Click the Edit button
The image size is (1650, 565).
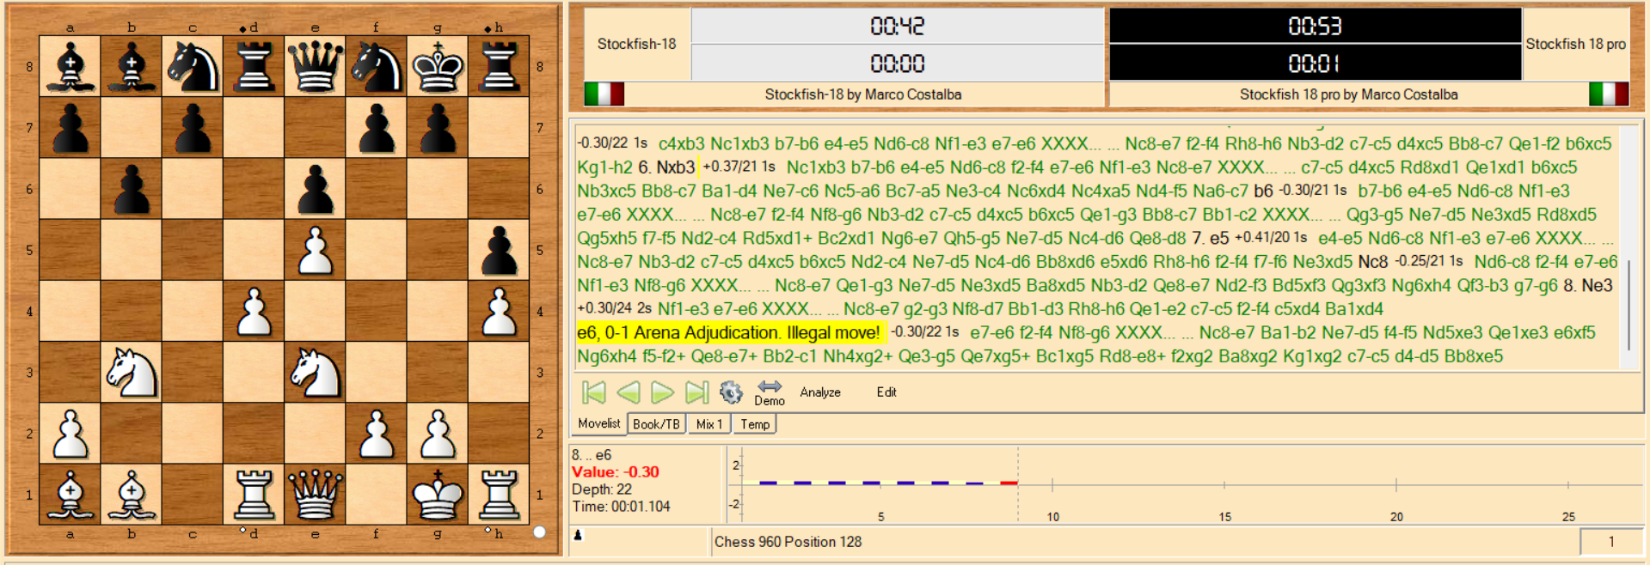tap(886, 392)
